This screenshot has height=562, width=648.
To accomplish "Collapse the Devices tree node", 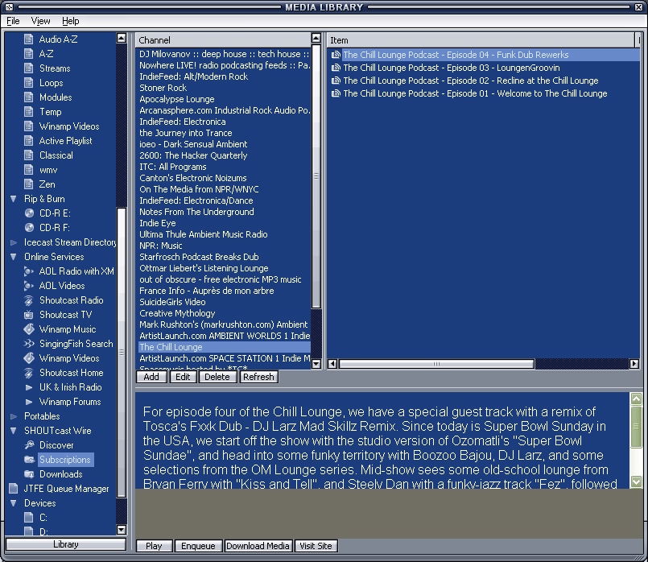I will [x=14, y=503].
